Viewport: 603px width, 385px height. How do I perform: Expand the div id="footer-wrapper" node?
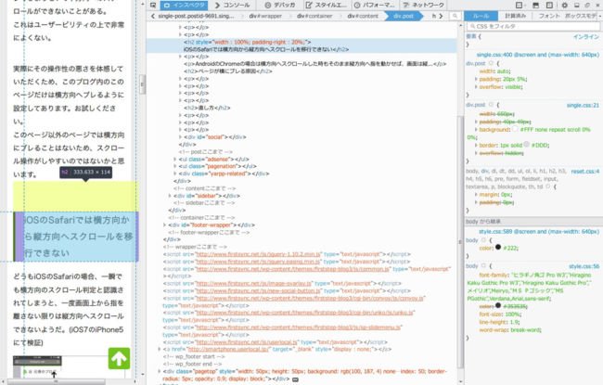(x=165, y=225)
